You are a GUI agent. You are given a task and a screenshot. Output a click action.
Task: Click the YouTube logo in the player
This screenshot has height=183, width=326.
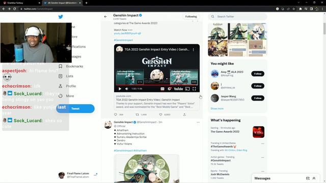click(x=178, y=89)
